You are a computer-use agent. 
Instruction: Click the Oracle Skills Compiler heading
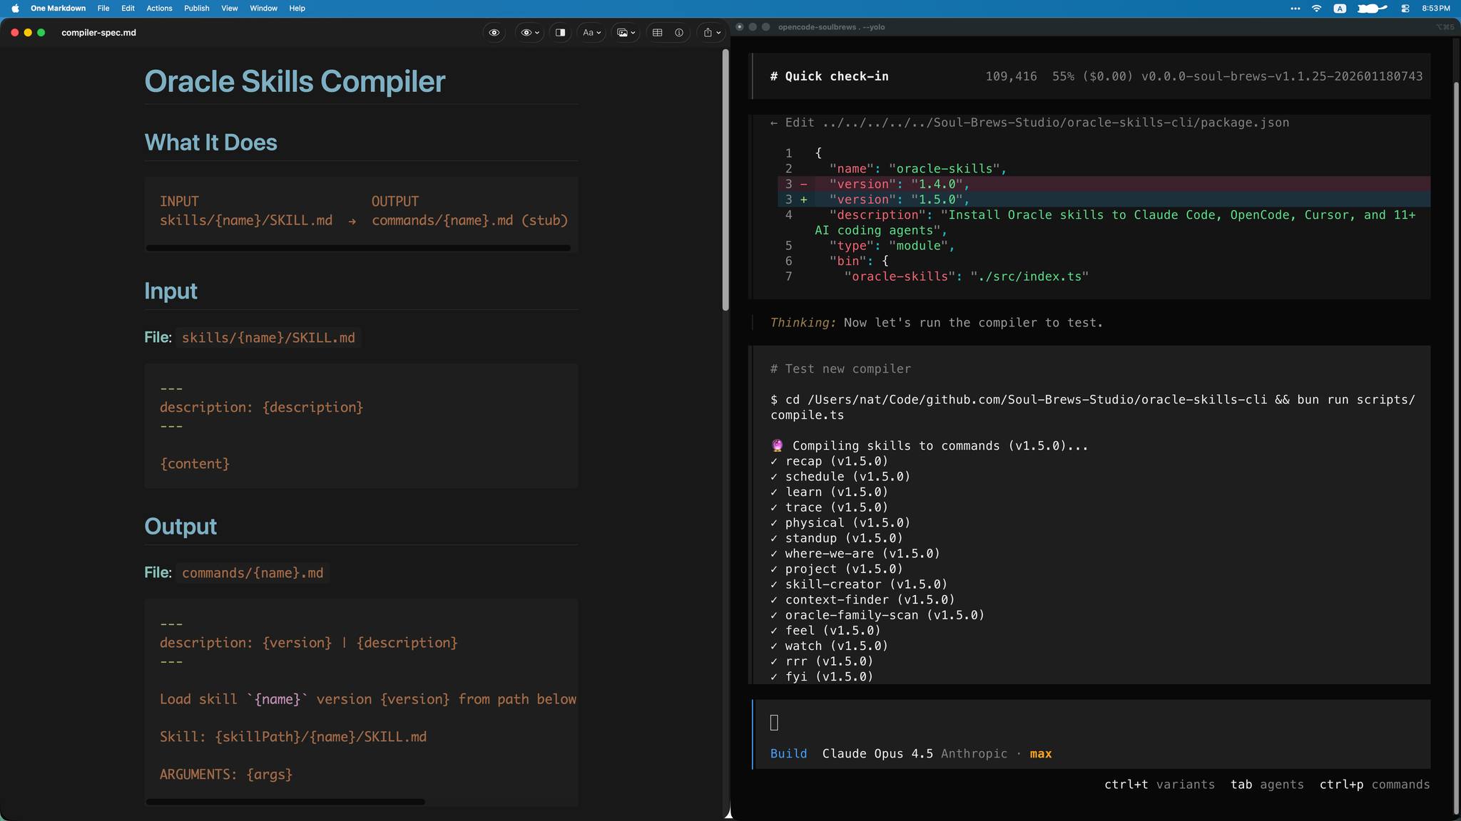pos(295,81)
